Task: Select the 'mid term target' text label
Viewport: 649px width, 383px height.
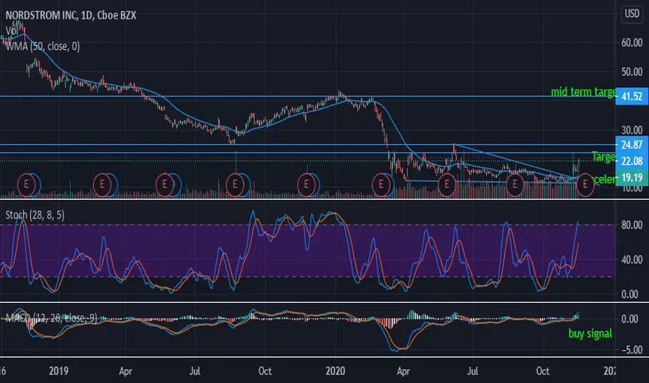Action: coord(583,92)
